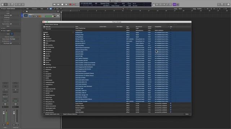
Task: Toggle Use checkbox for Wave Shredder
Action: click(171, 112)
